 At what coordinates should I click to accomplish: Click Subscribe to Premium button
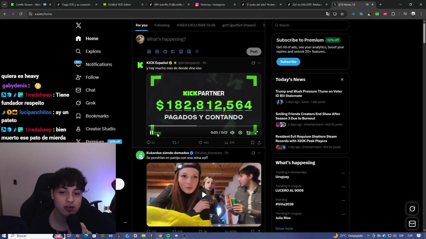[288, 62]
